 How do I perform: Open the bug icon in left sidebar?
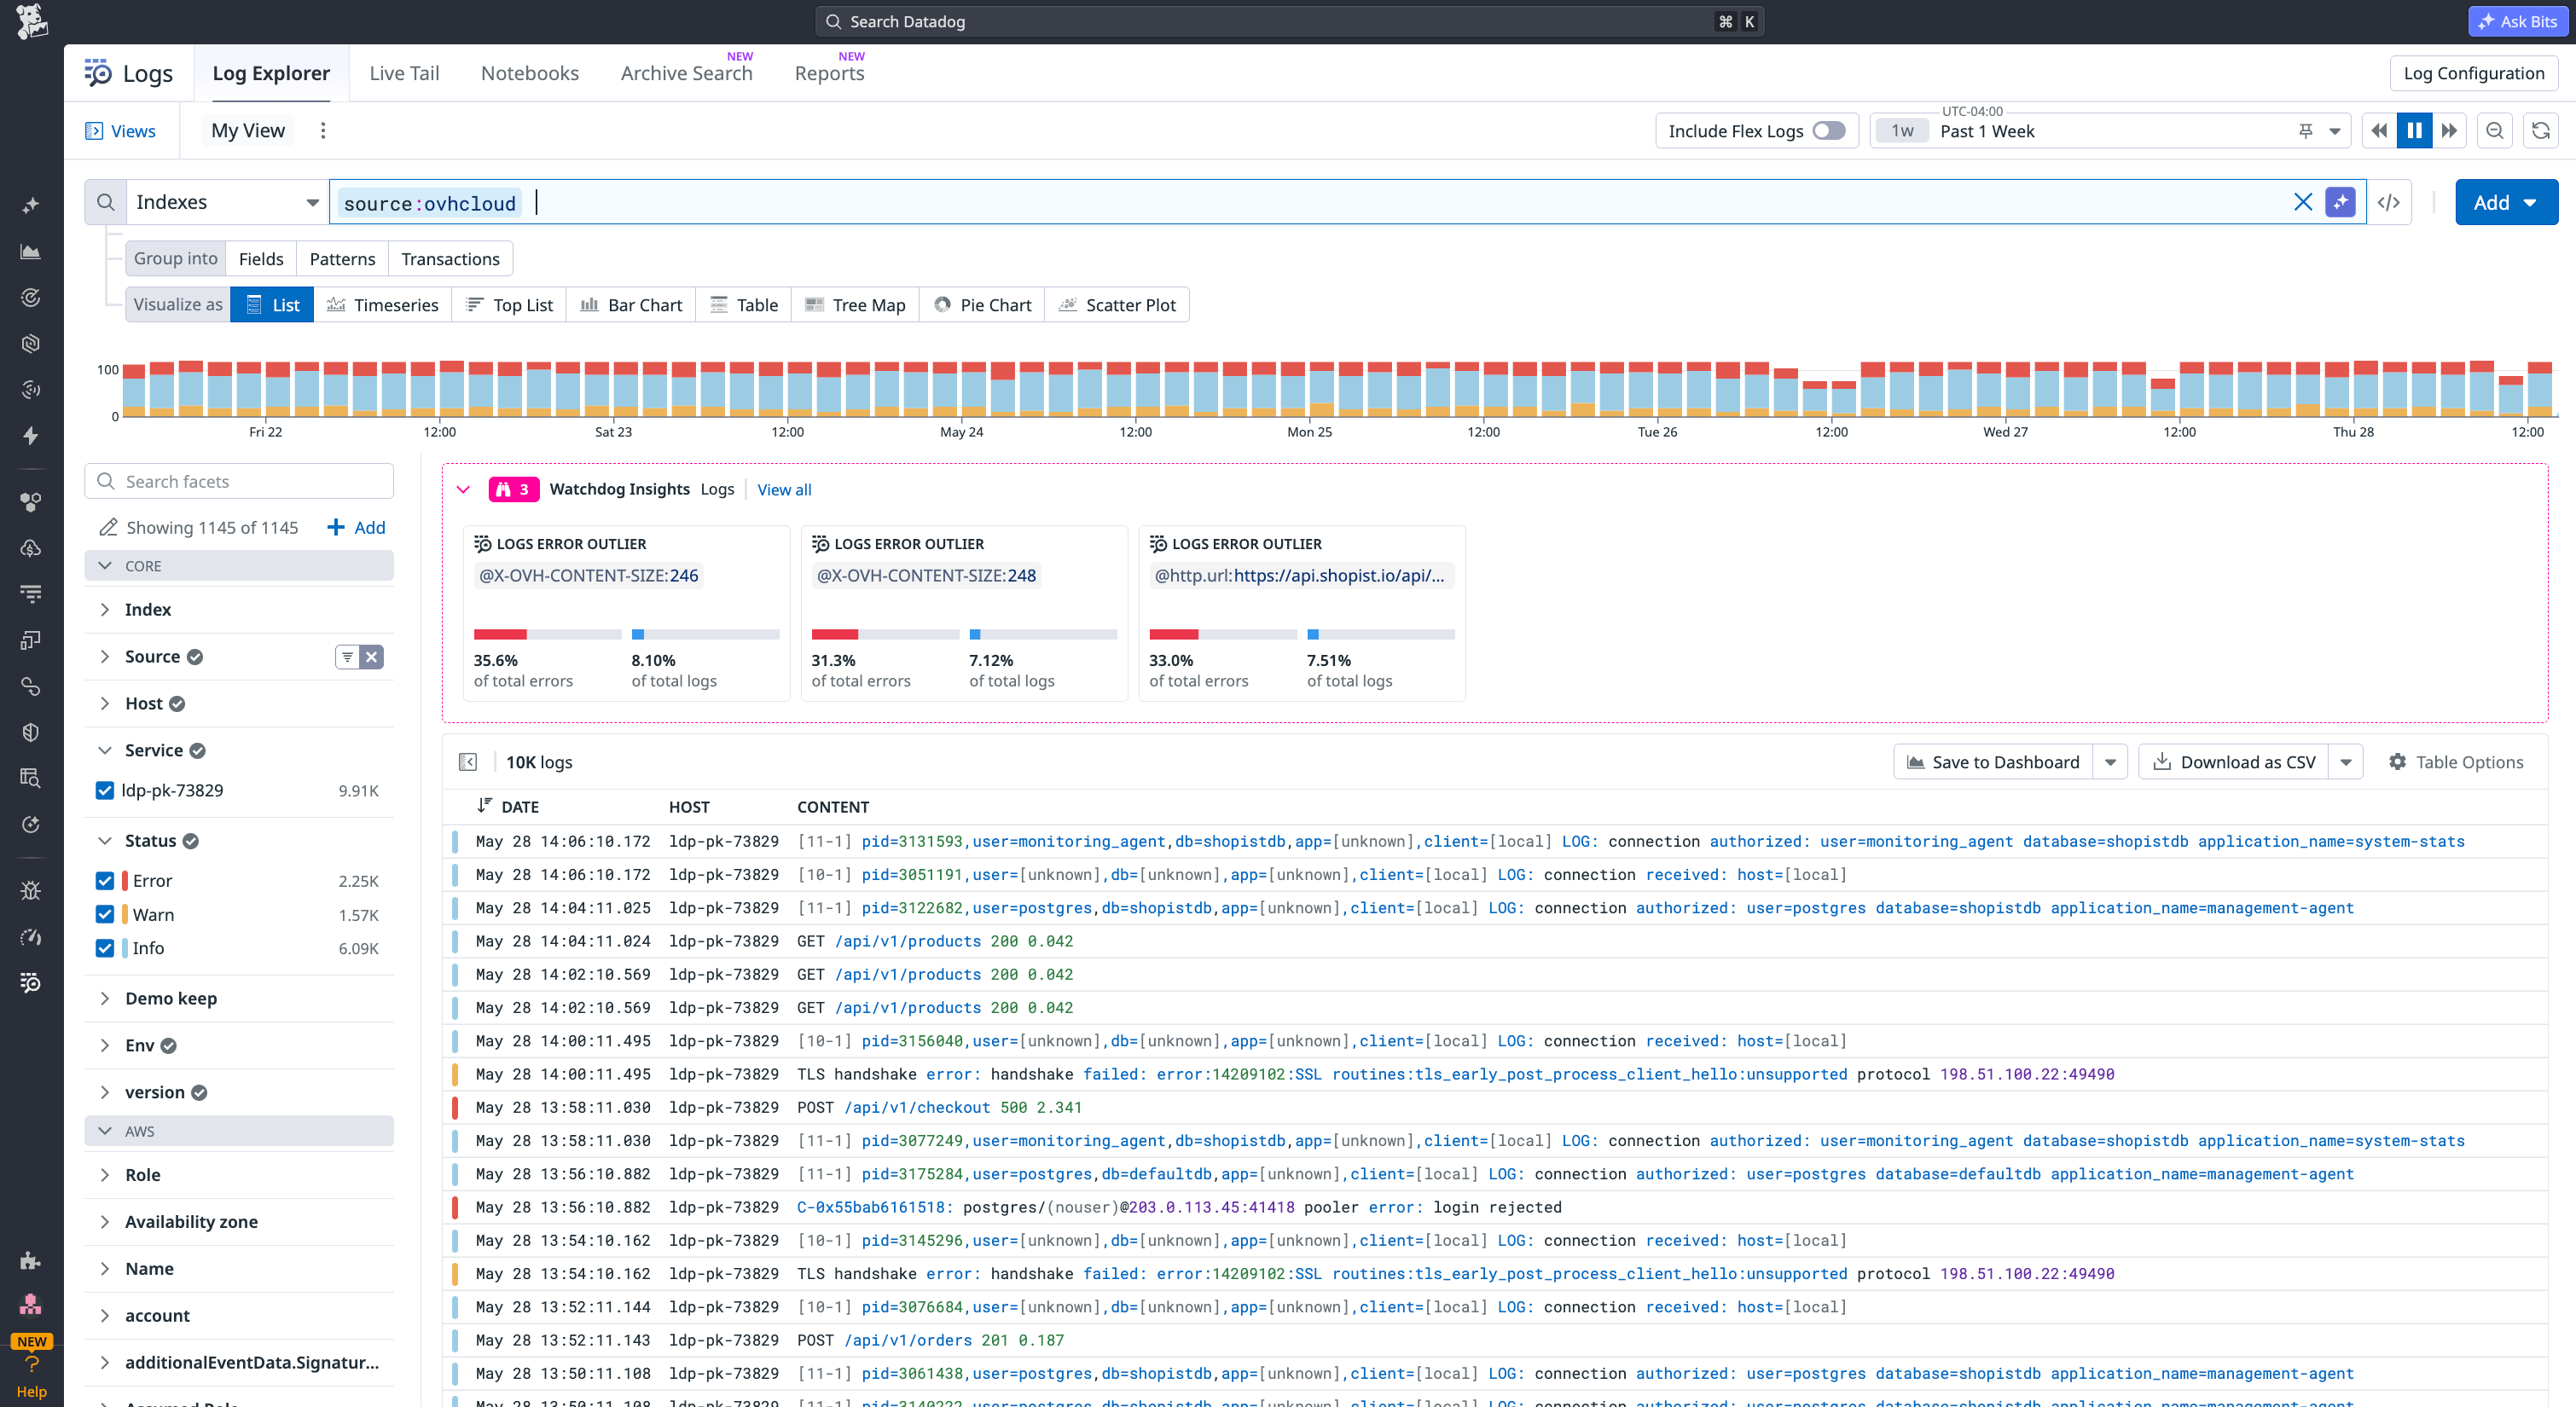point(31,890)
